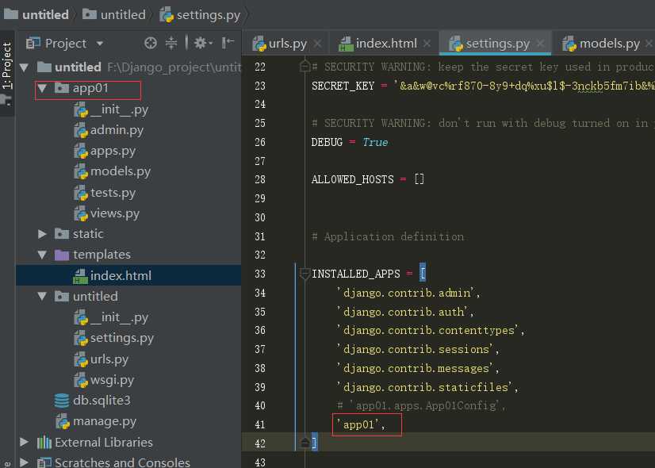Click the fold end marker at line 42
This screenshot has width=655, height=468.
click(x=305, y=443)
